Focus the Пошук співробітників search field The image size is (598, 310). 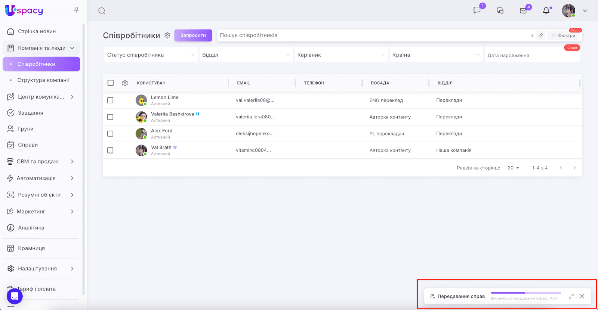click(374, 35)
